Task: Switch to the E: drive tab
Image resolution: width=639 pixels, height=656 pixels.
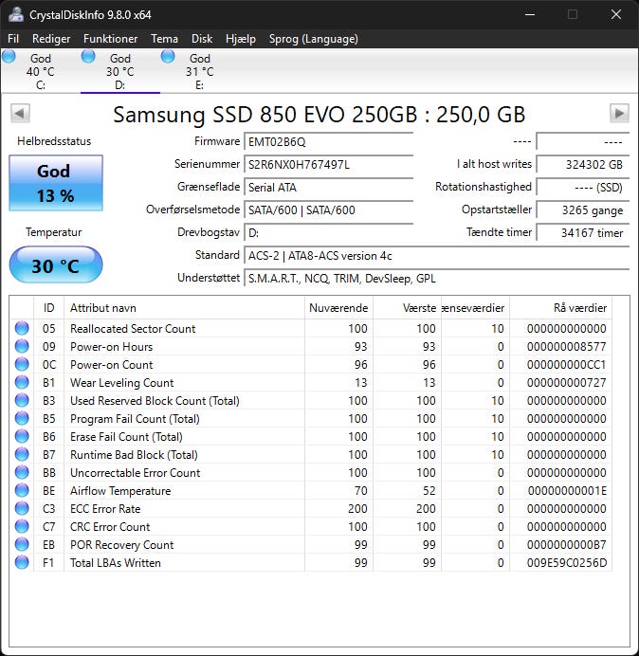Action: point(199,72)
